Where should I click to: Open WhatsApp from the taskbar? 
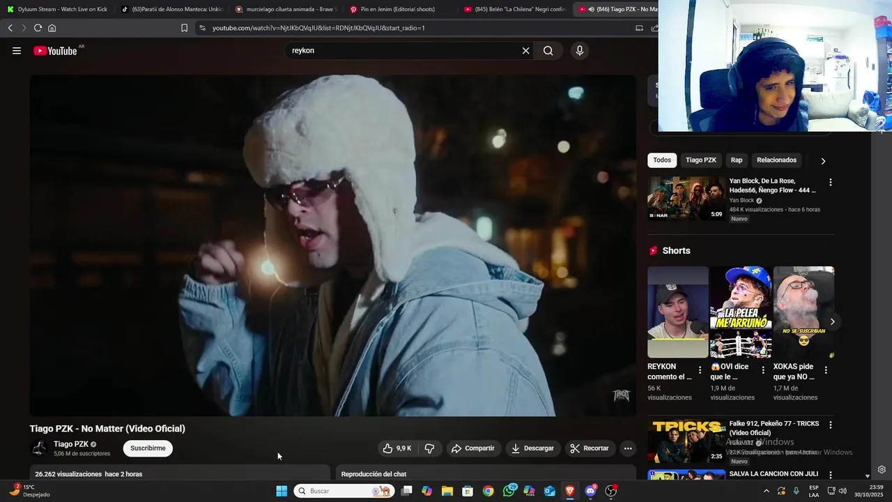pos(509,491)
